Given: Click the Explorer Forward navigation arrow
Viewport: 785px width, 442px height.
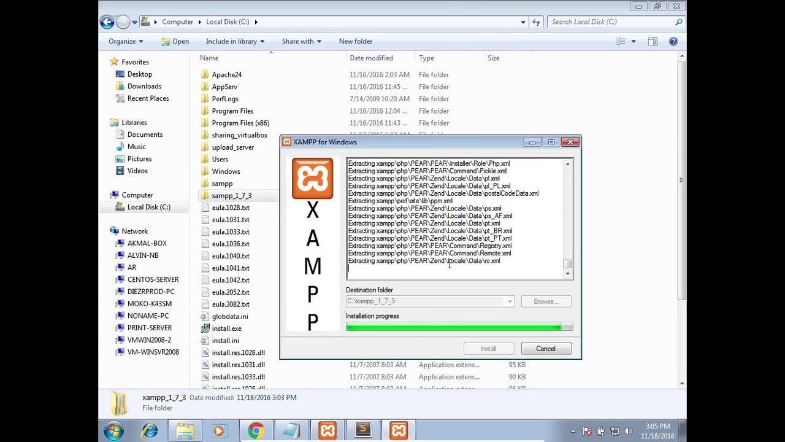Looking at the screenshot, I should pyautogui.click(x=123, y=21).
